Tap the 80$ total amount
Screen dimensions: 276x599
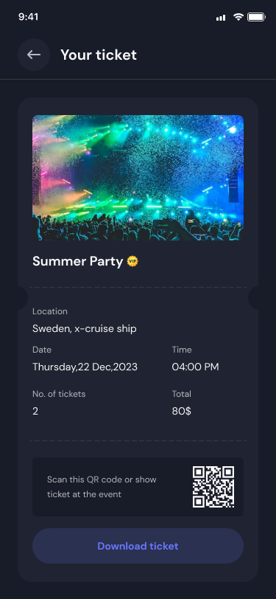[182, 412]
